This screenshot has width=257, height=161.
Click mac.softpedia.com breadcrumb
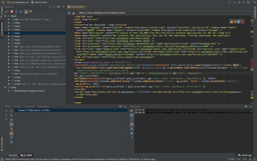[18, 2]
